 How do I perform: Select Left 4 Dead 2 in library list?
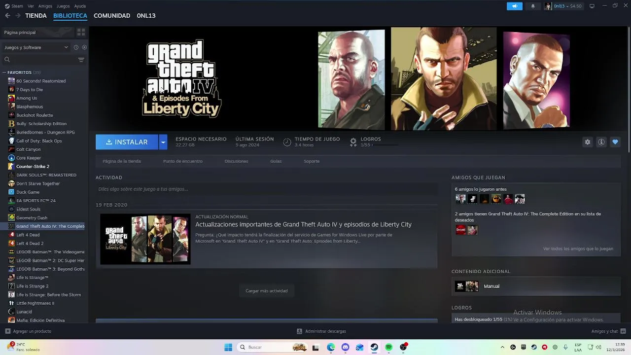coord(30,244)
